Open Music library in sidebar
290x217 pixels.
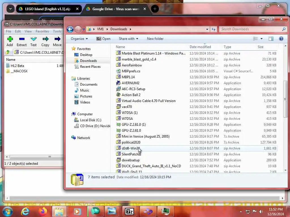pyautogui.click(x=84, y=90)
